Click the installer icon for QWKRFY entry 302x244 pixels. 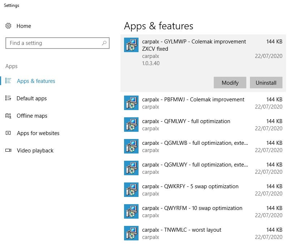(131, 190)
